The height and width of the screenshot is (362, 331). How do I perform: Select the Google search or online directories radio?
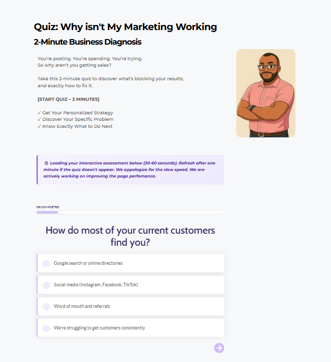pyautogui.click(x=46, y=263)
